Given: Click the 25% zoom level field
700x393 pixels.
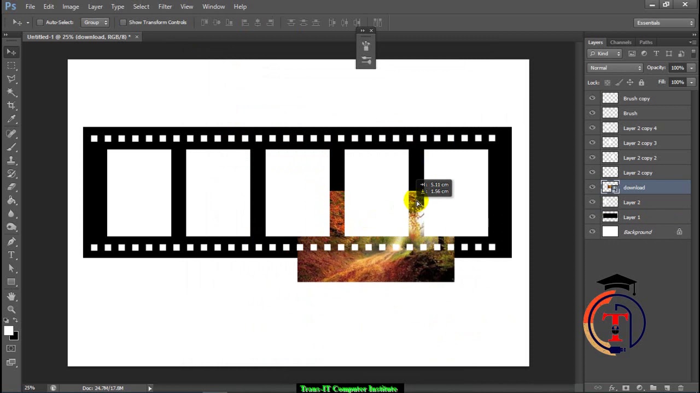Looking at the screenshot, I should (30, 388).
